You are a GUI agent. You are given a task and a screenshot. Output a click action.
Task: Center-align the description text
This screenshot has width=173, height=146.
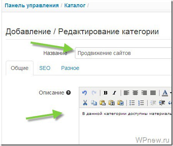[x=135, y=93]
